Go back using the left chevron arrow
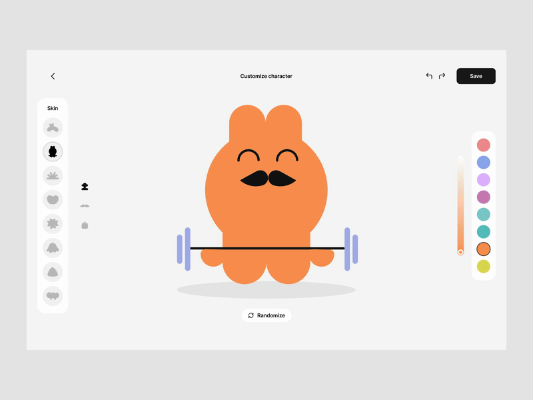Screen dimensions: 533x400 click(53, 77)
